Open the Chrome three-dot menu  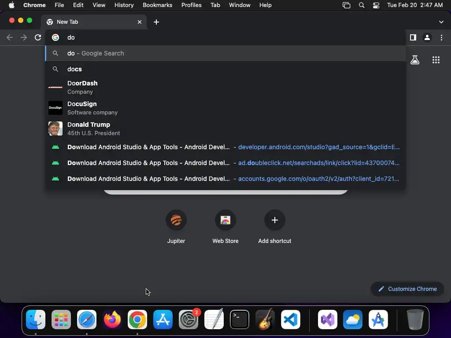point(441,37)
